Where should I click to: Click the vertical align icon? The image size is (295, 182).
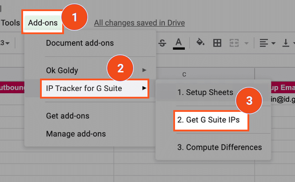tap(286, 43)
